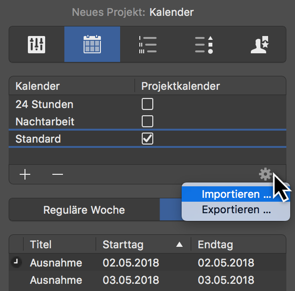This screenshot has height=291, width=295.
Task: Sort by Starttag column header arrow
Action: click(179, 245)
